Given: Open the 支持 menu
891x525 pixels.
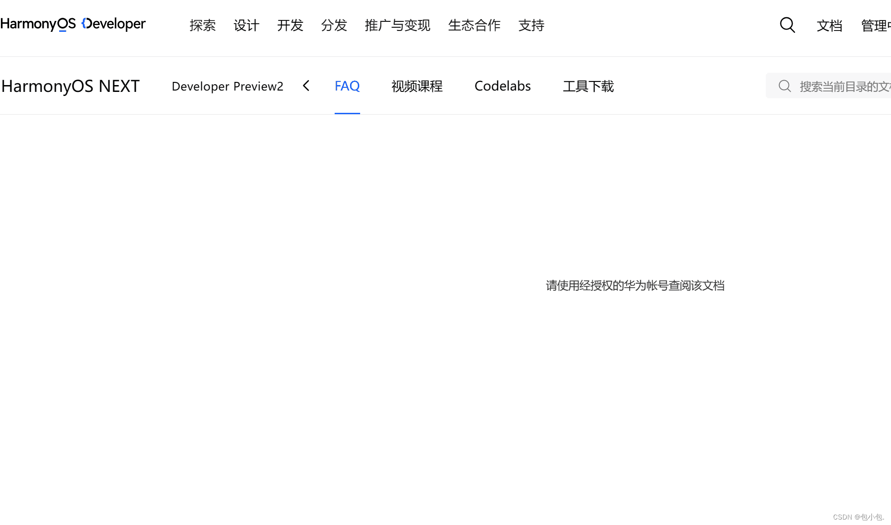Looking at the screenshot, I should point(531,25).
